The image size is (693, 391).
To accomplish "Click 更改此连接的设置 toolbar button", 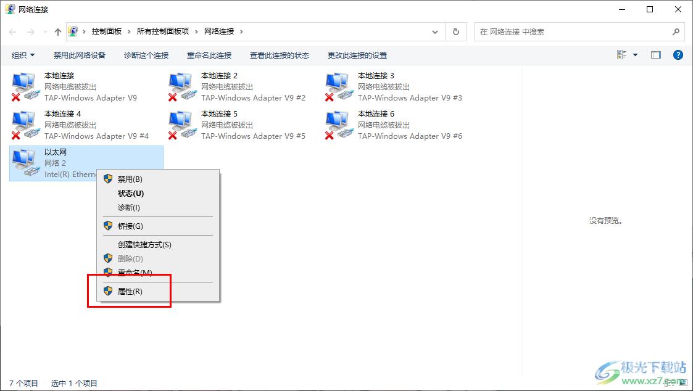I will (357, 56).
